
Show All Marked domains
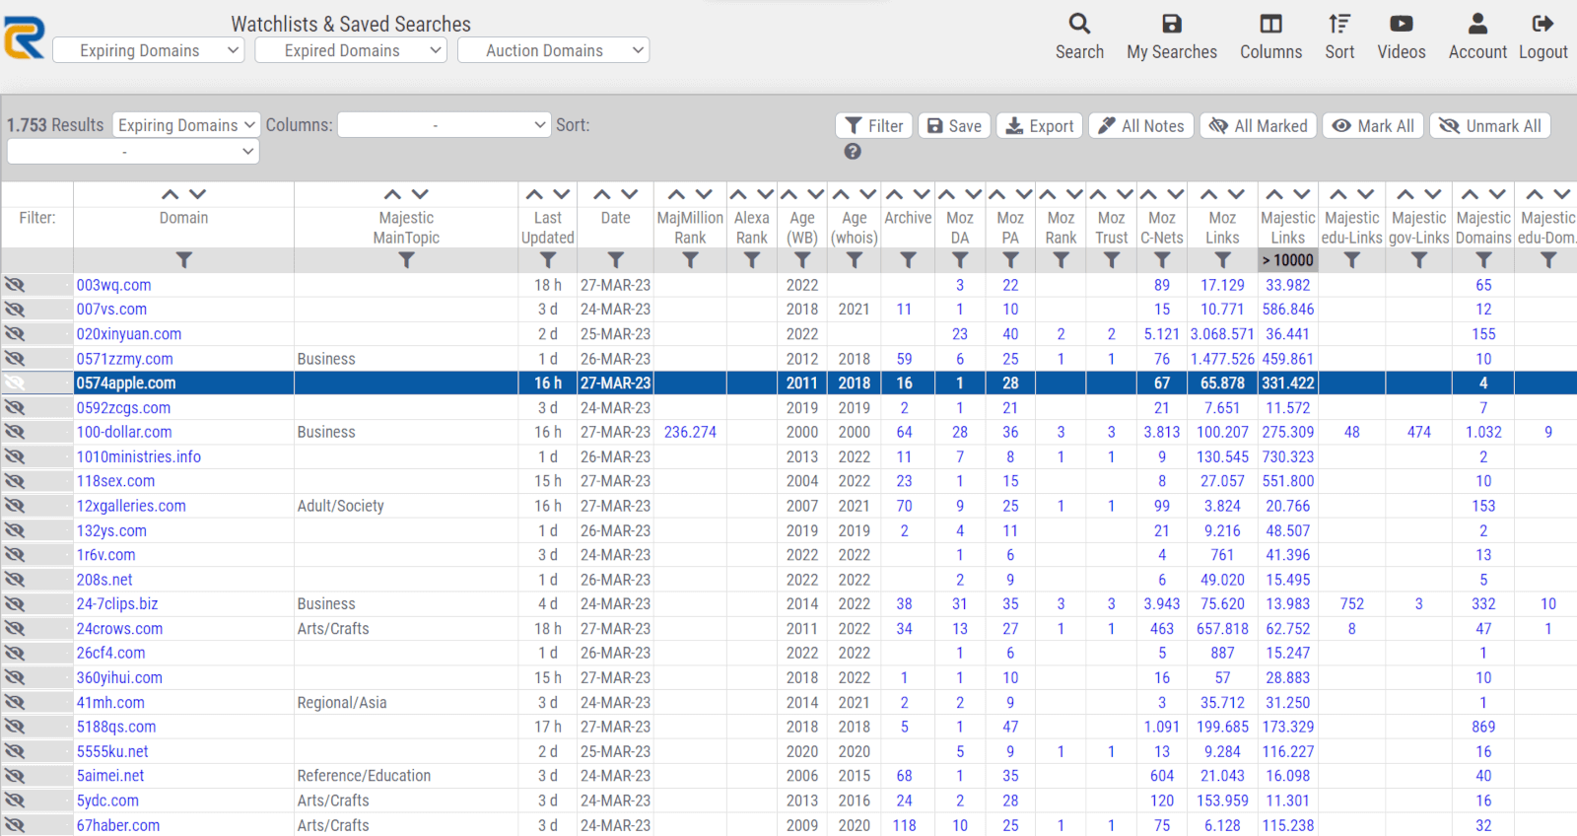(x=1259, y=126)
